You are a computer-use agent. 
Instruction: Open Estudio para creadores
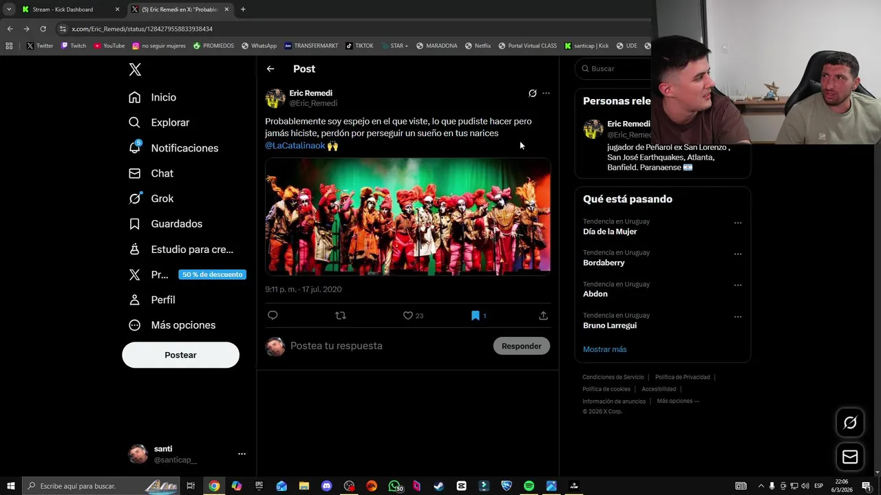181,250
